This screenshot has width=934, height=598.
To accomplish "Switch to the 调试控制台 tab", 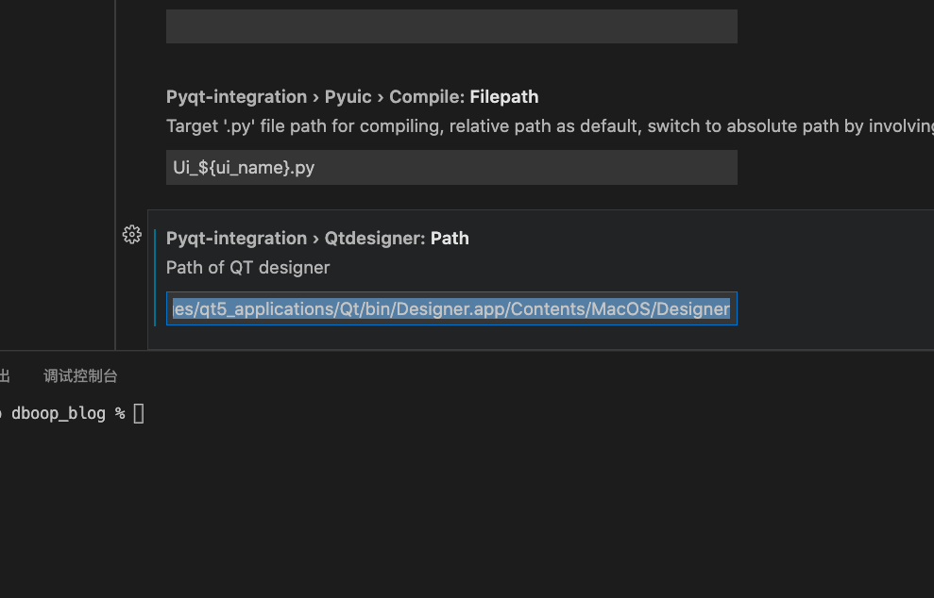I will pos(80,375).
